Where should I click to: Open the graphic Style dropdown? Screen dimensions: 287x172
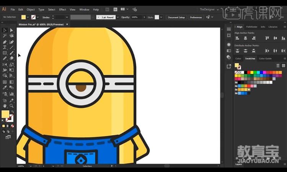click(161, 17)
